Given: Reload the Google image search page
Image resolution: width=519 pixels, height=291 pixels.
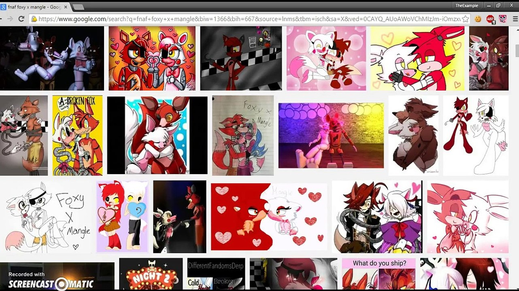Looking at the screenshot, I should tap(21, 19).
